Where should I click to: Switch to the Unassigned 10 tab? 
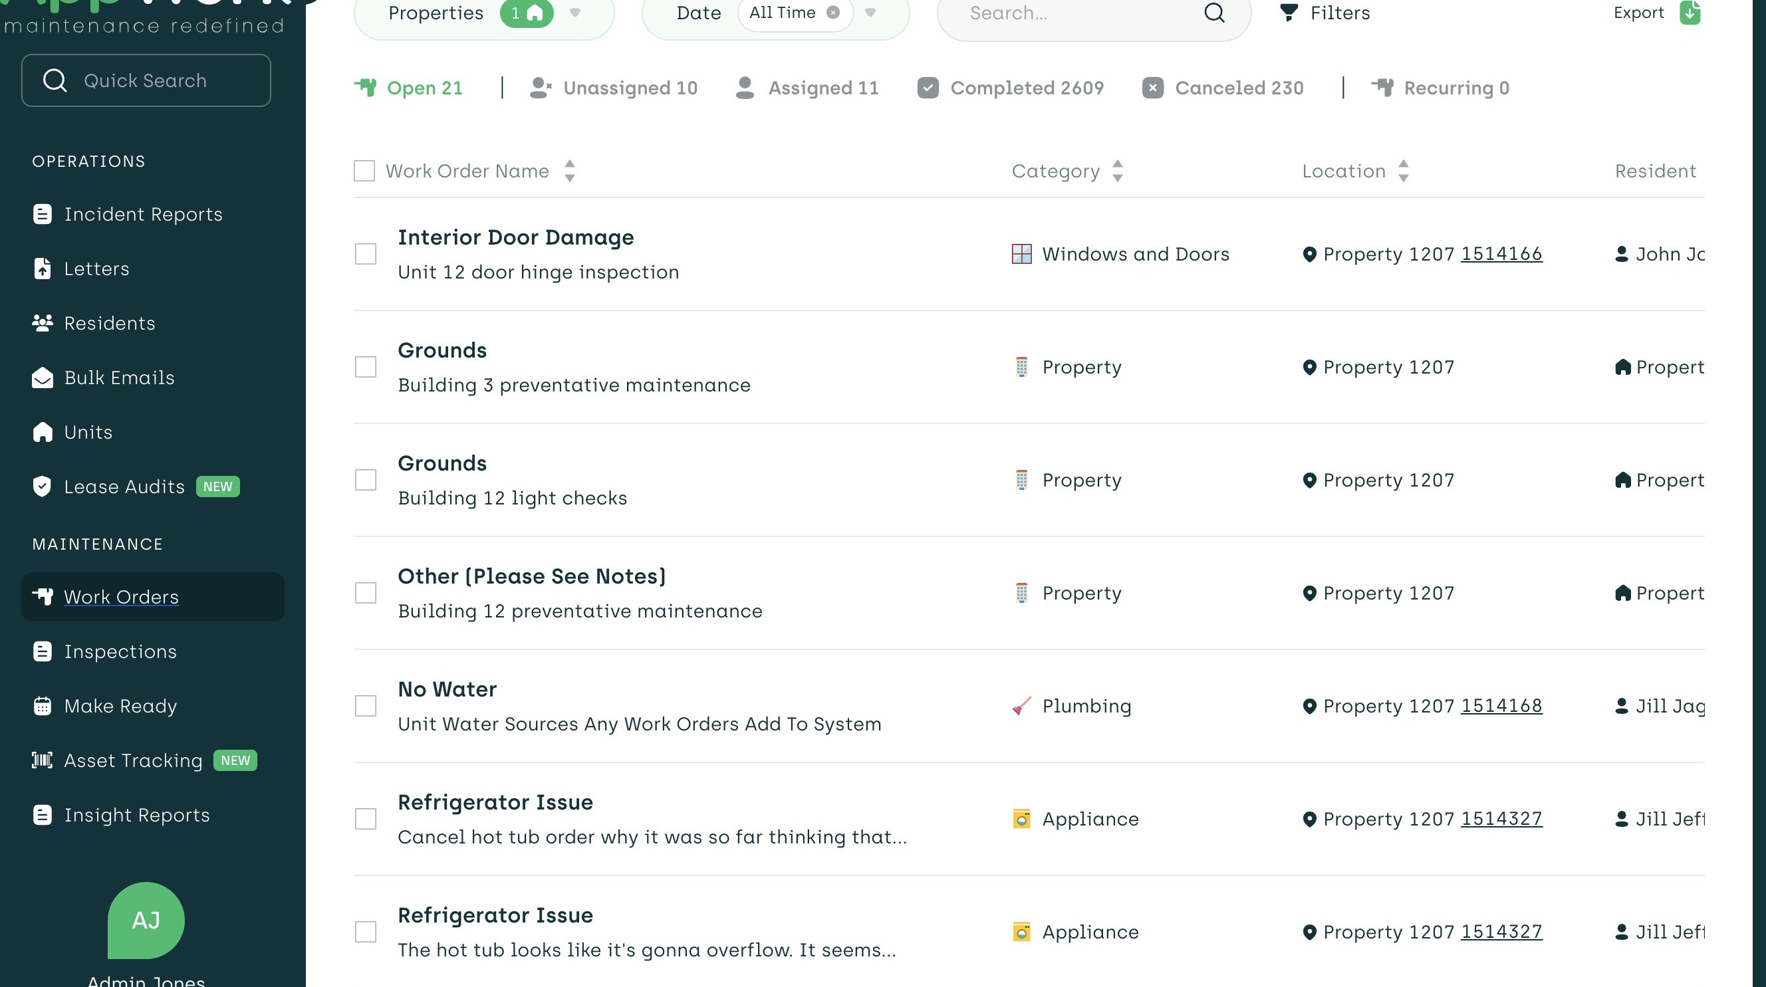[614, 88]
